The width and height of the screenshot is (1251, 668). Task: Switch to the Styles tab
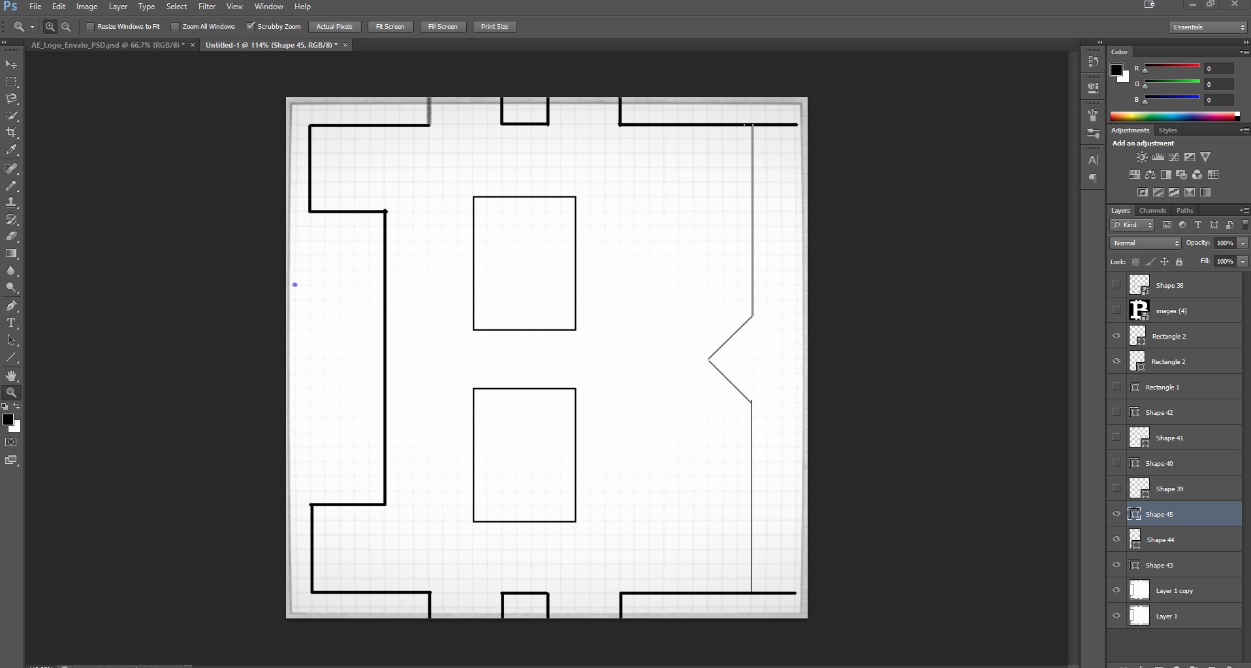point(1167,130)
